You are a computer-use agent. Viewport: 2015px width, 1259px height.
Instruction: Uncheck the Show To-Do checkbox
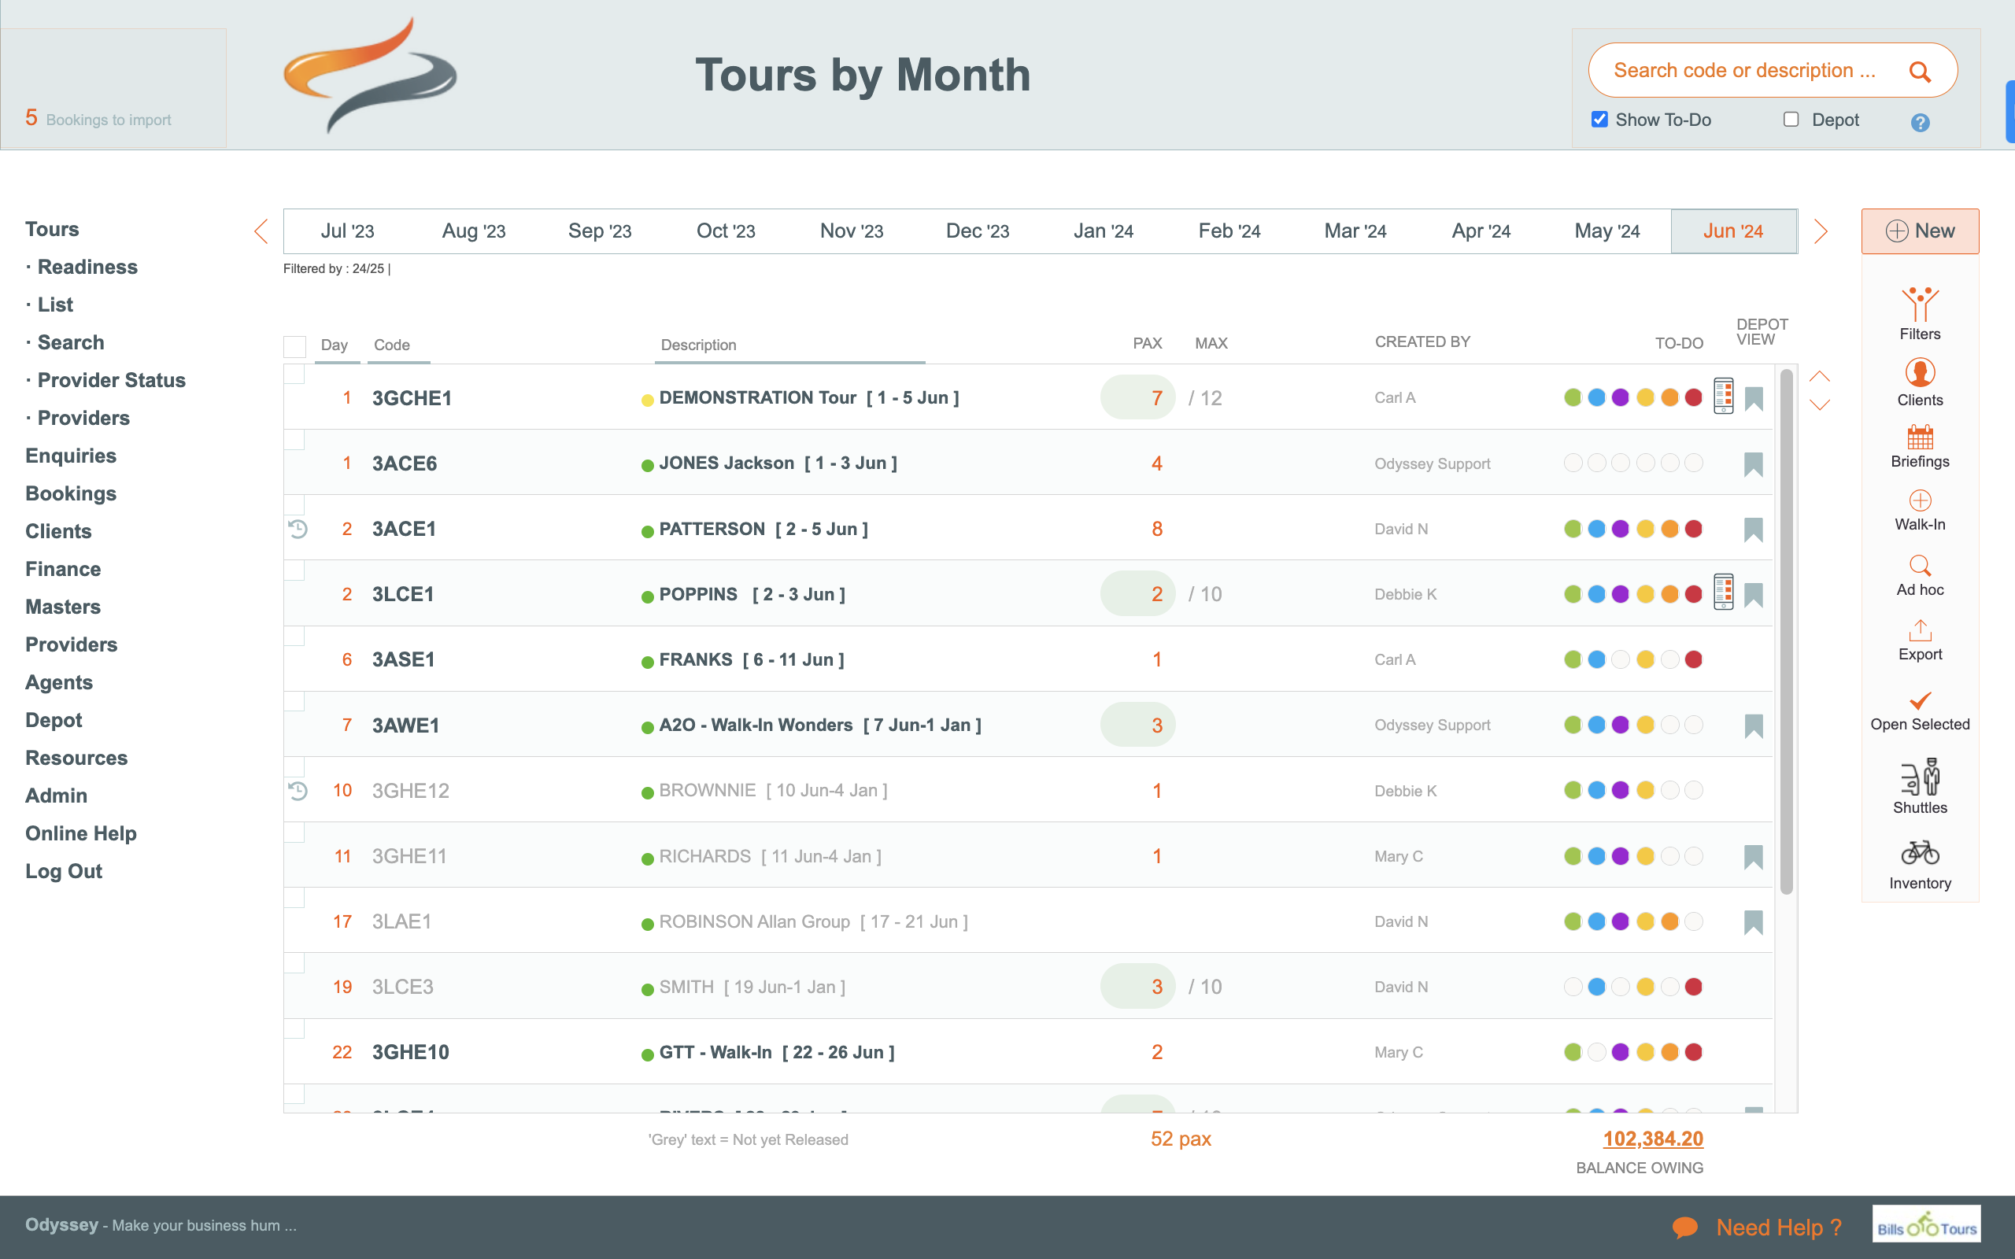pyautogui.click(x=1599, y=119)
